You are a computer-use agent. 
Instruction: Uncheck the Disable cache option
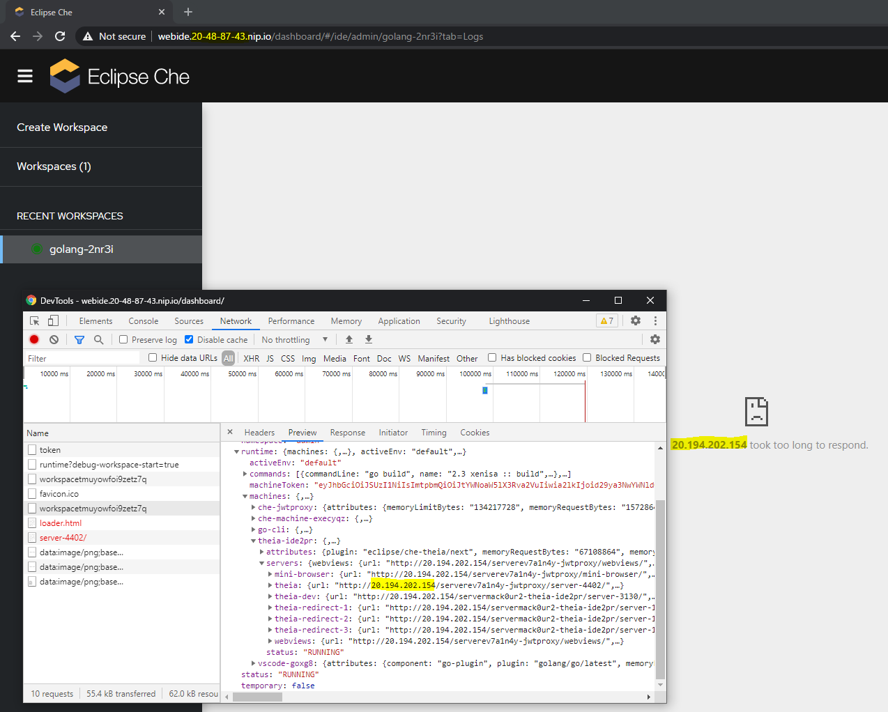pos(188,339)
